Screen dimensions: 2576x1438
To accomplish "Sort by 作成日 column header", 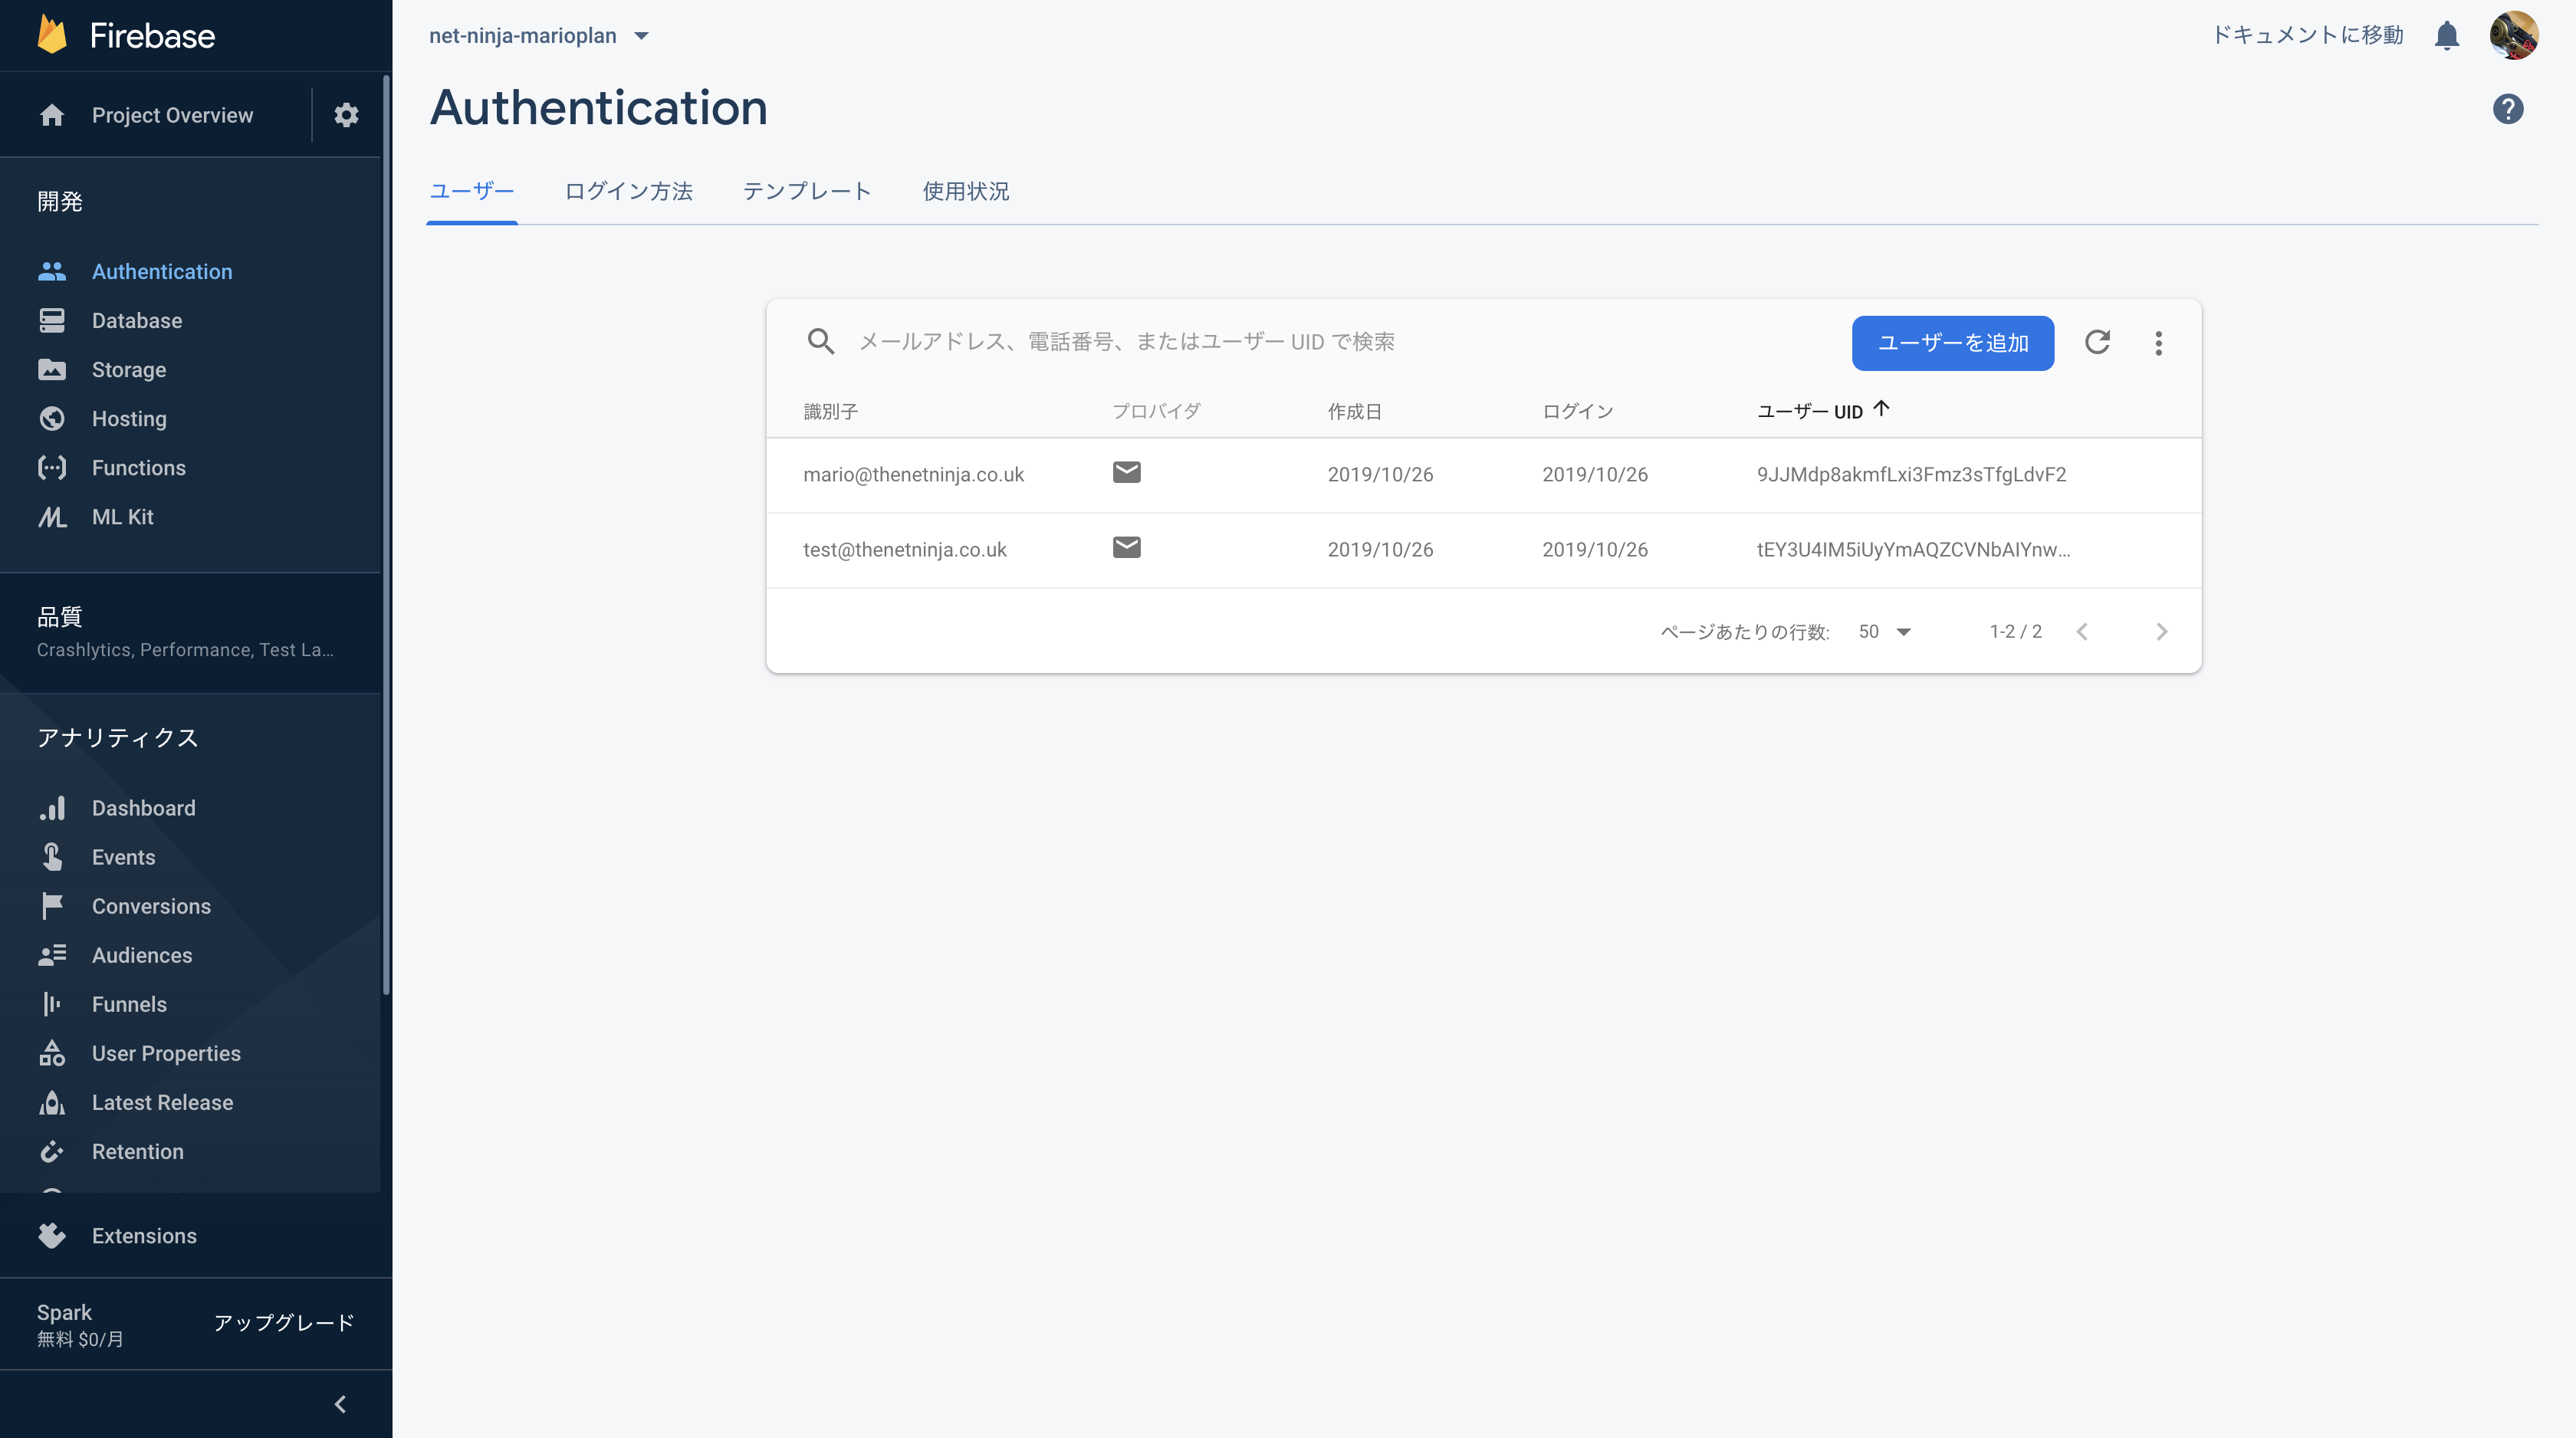I will (1354, 411).
